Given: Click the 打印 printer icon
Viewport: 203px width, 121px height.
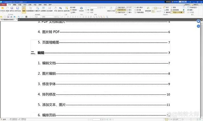Looking at the screenshot, I should (x=81, y=8).
